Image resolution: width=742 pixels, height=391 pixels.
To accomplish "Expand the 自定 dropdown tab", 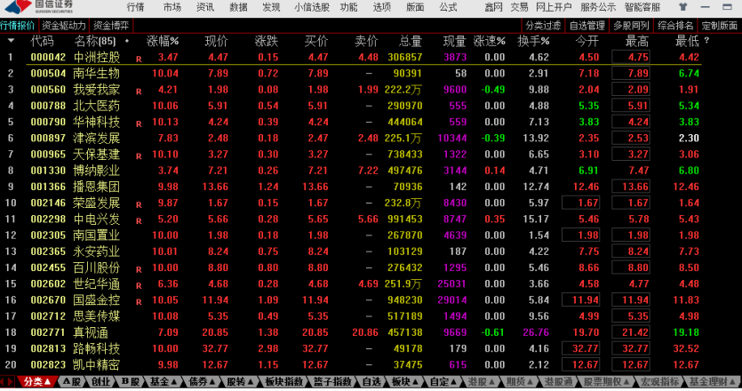I will point(443,381).
